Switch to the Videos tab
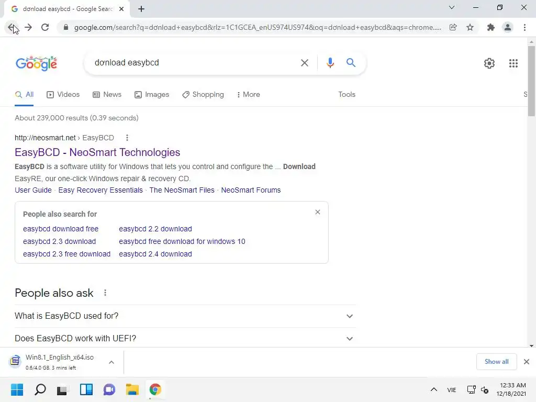 tap(63, 95)
